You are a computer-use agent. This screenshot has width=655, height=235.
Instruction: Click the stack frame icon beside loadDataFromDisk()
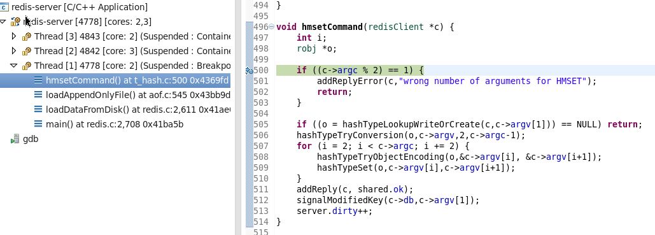pyautogui.click(x=38, y=110)
